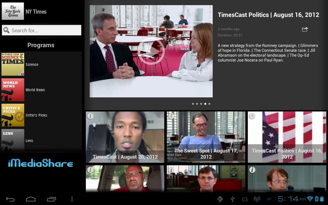Play the featured video with the play button
Screen dimensions: 328x205
click(151, 52)
